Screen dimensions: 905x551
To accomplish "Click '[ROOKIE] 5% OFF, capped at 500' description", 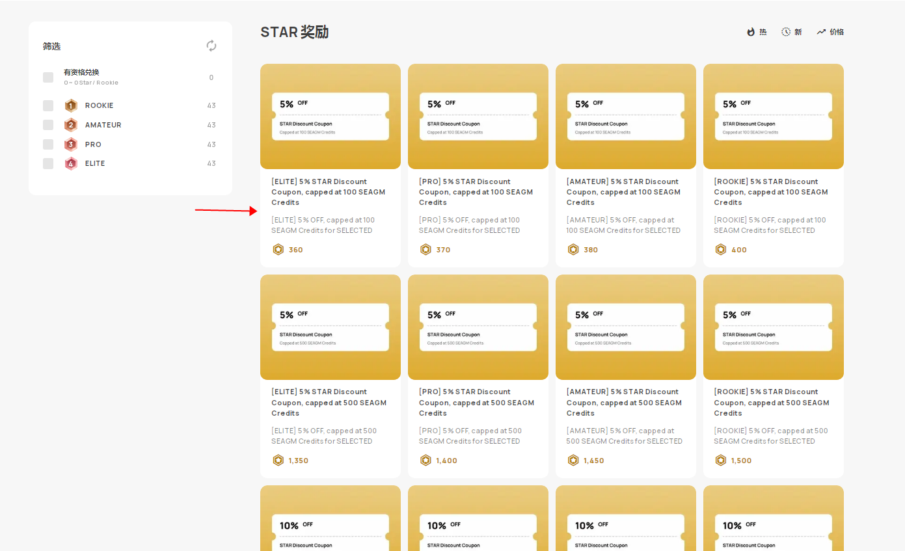I will (x=771, y=436).
